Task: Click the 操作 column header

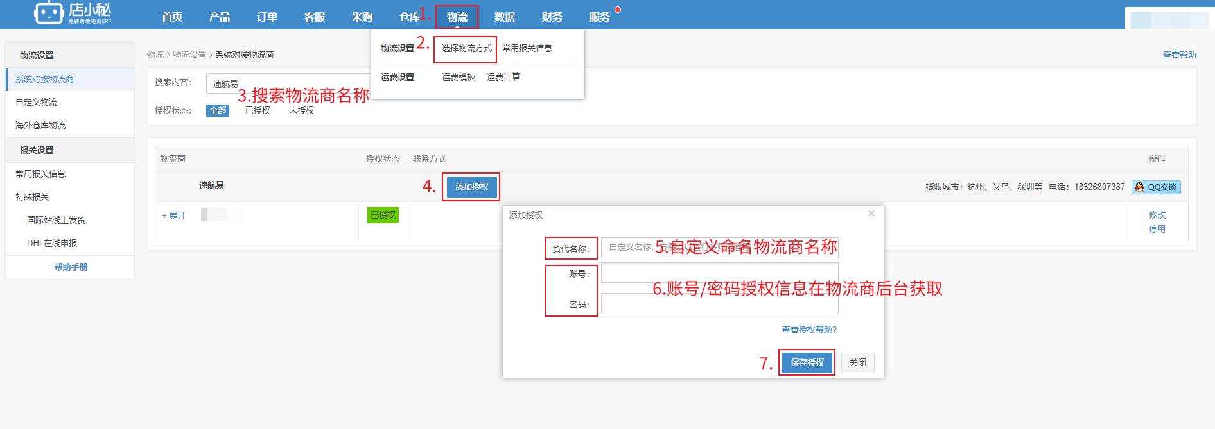Action: tap(1157, 159)
